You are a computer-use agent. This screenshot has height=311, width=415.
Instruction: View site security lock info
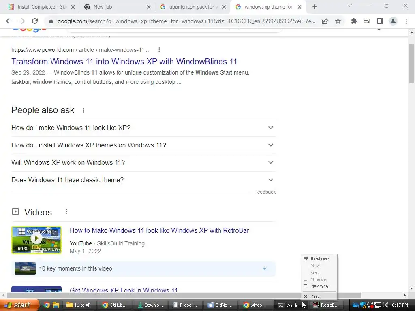click(x=51, y=21)
